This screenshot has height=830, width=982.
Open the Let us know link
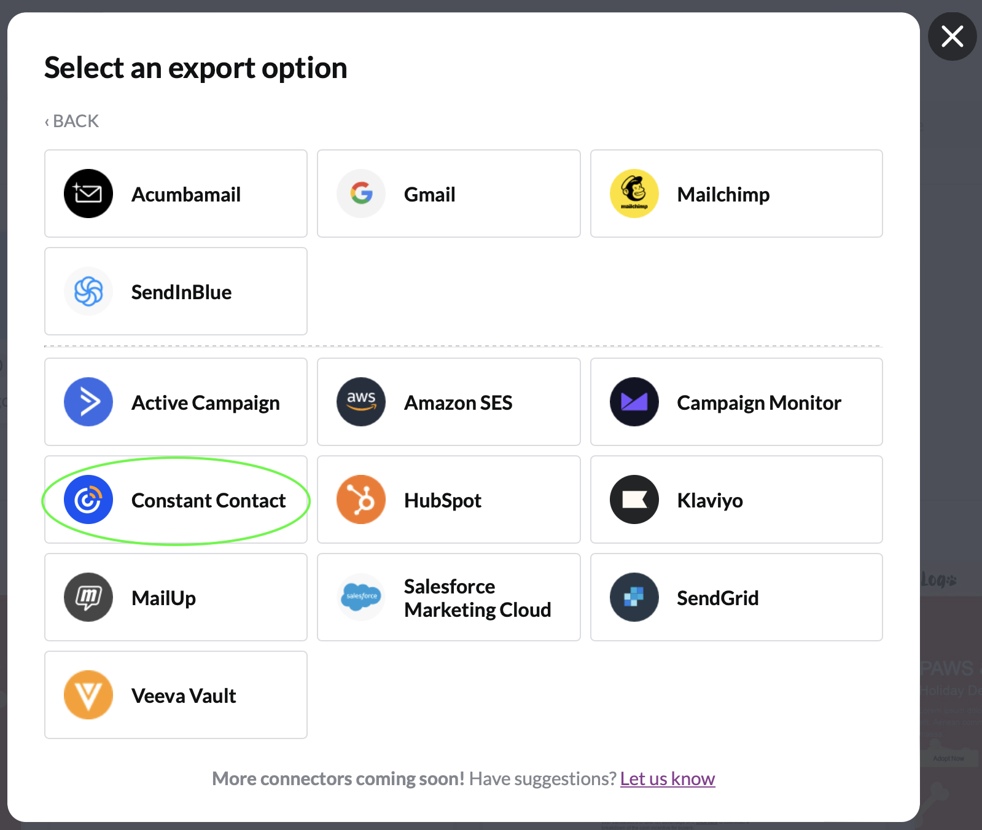click(x=668, y=779)
